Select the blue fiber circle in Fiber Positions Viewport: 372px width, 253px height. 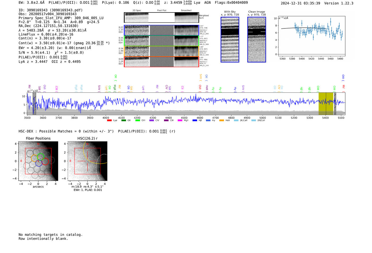tap(39, 163)
